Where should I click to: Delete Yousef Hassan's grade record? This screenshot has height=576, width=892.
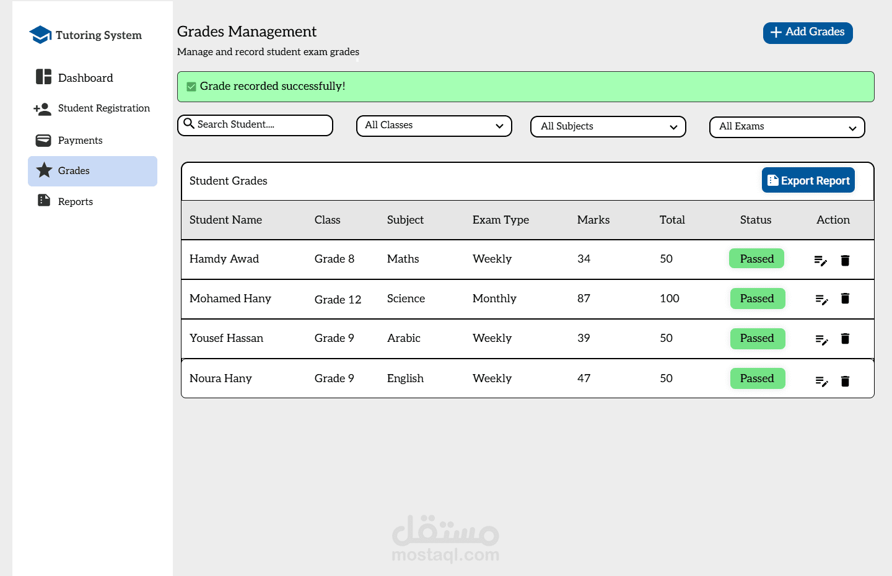845,338
